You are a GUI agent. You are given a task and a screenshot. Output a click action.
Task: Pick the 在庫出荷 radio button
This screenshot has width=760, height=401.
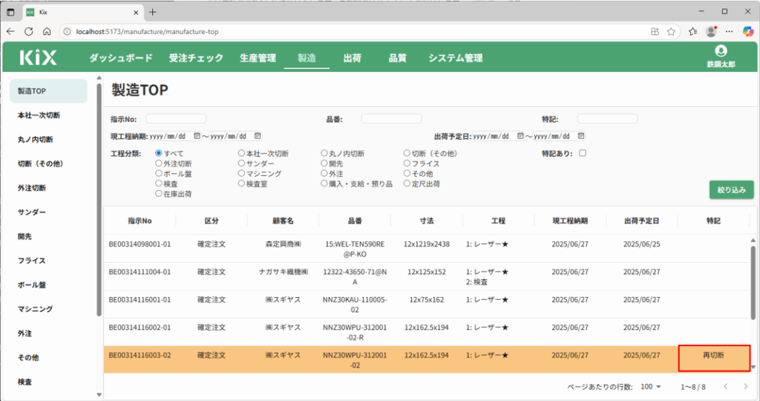[159, 194]
